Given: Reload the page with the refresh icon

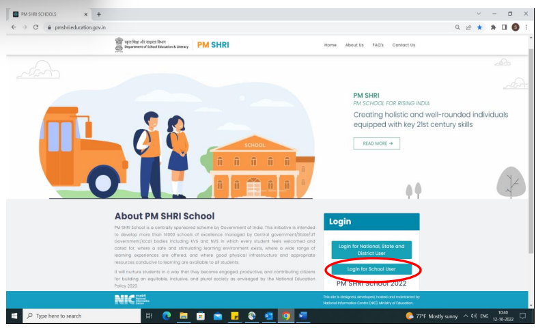Looking at the screenshot, I should (x=36, y=27).
